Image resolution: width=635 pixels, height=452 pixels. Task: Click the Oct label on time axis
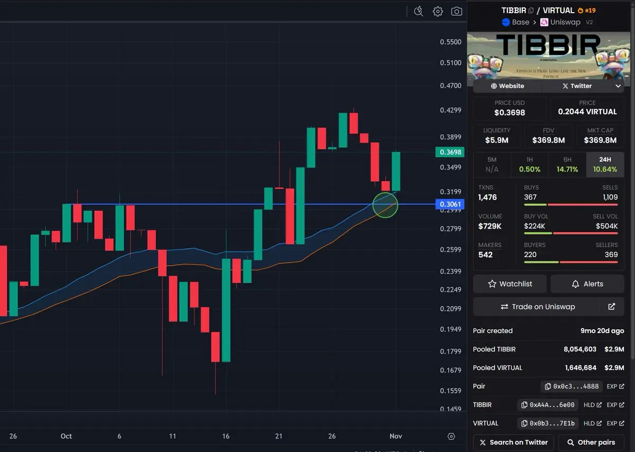[x=66, y=436]
